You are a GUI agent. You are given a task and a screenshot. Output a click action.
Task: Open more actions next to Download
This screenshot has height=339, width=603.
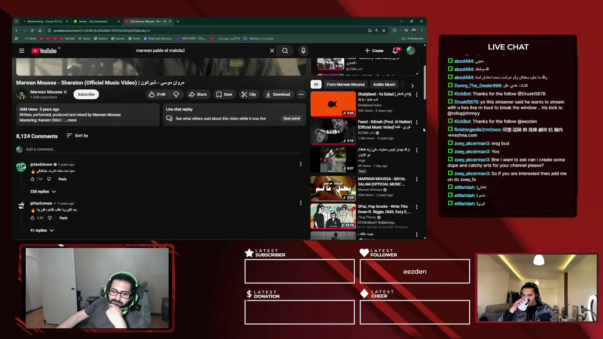301,94
